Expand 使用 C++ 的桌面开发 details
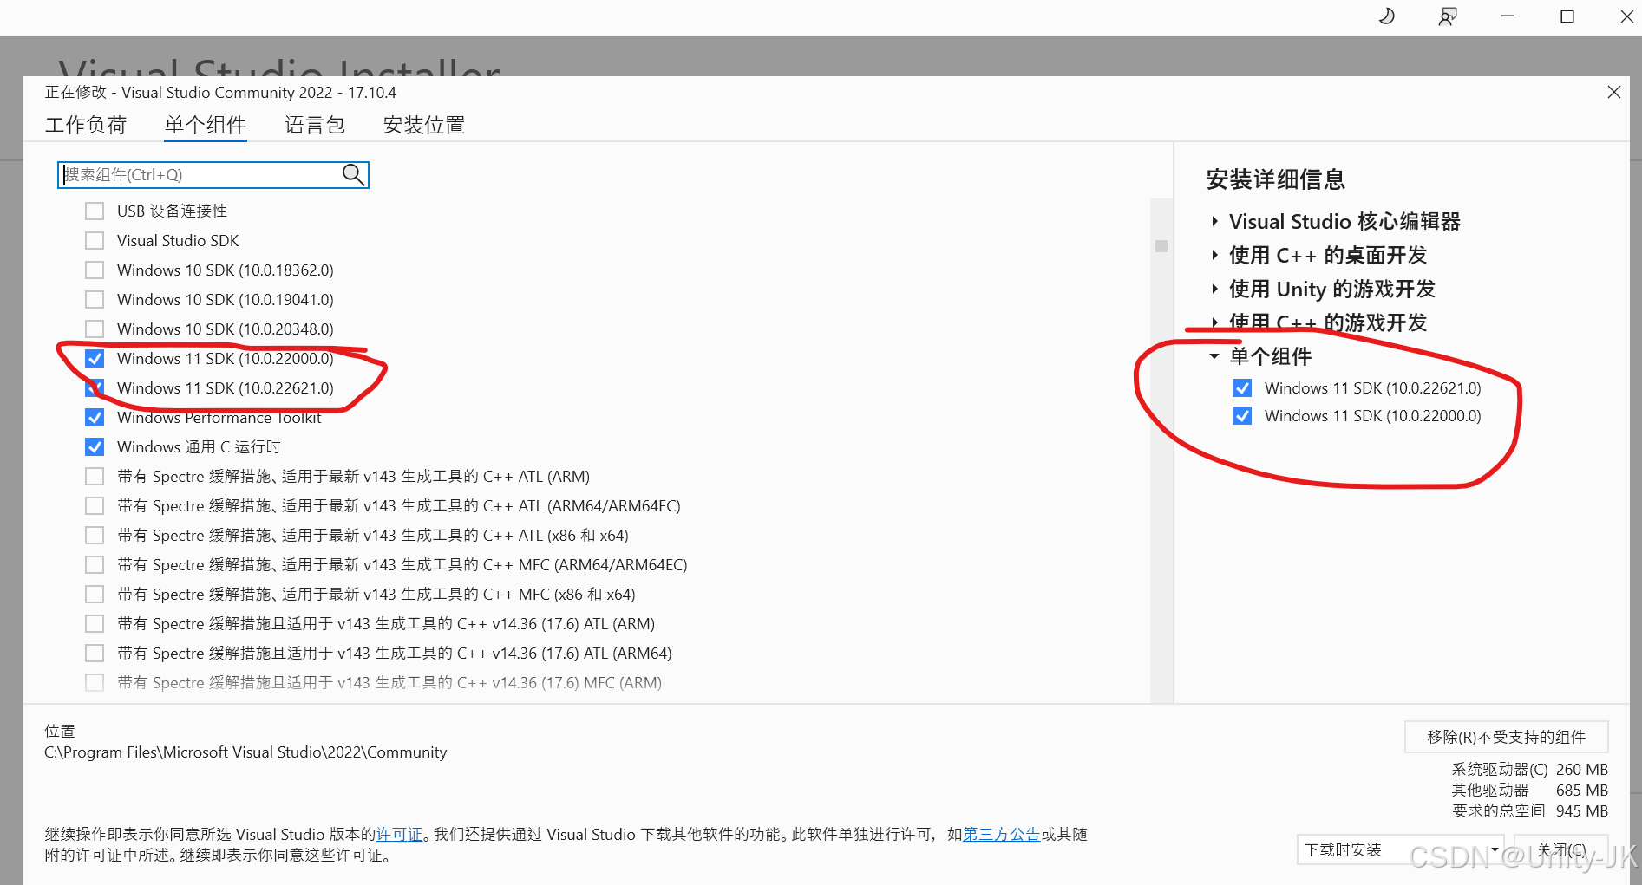The height and width of the screenshot is (885, 1642). (x=1214, y=255)
